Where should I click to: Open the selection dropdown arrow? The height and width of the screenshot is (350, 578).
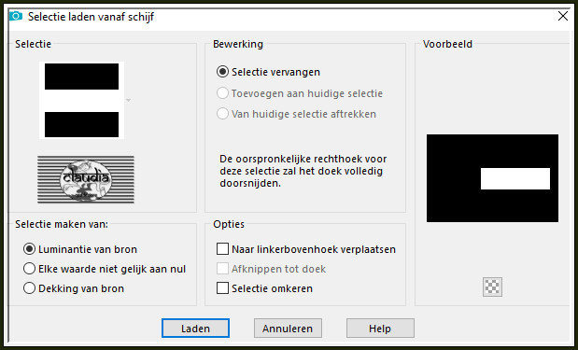[x=128, y=100]
